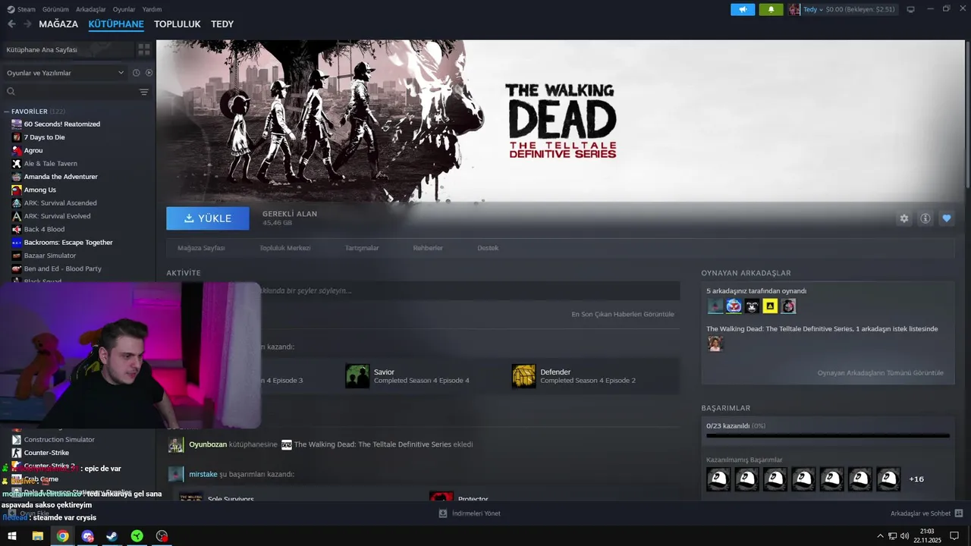Screen dimensions: 971x546
Task: Open the Yardım menu
Action: (x=152, y=9)
